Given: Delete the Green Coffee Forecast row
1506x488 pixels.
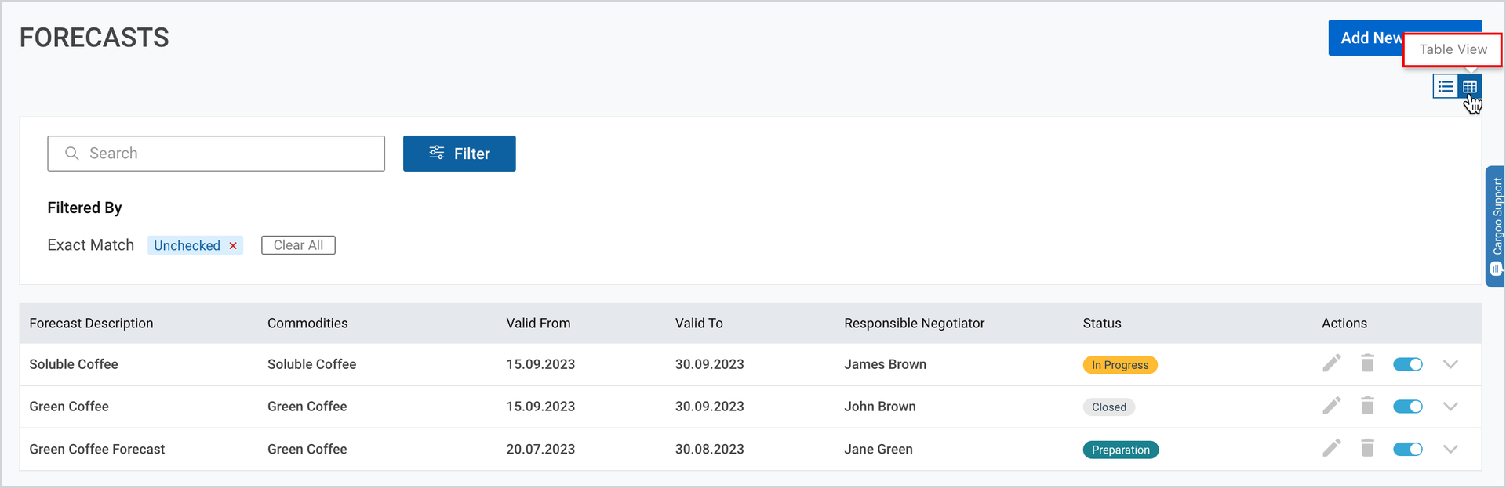Looking at the screenshot, I should point(1368,448).
